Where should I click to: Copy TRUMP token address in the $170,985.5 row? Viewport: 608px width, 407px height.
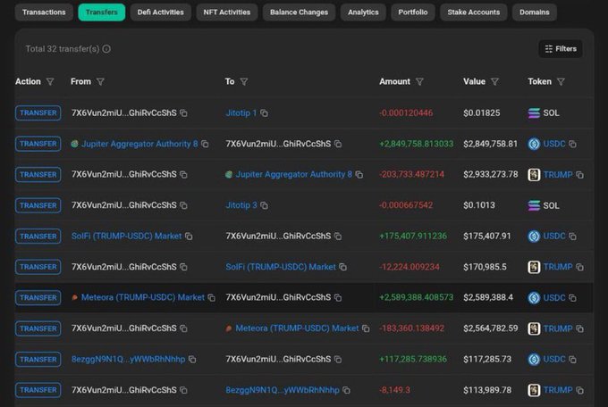coord(579,267)
